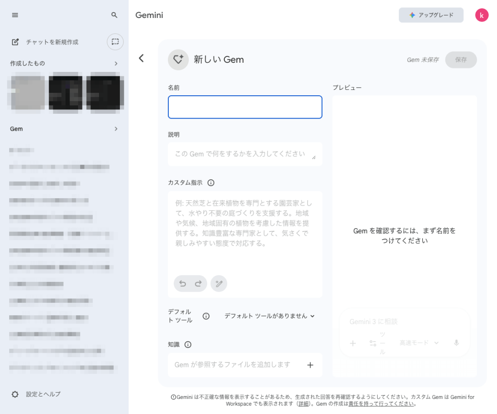Open the temporary chat icon
This screenshot has height=414, width=497.
115,42
